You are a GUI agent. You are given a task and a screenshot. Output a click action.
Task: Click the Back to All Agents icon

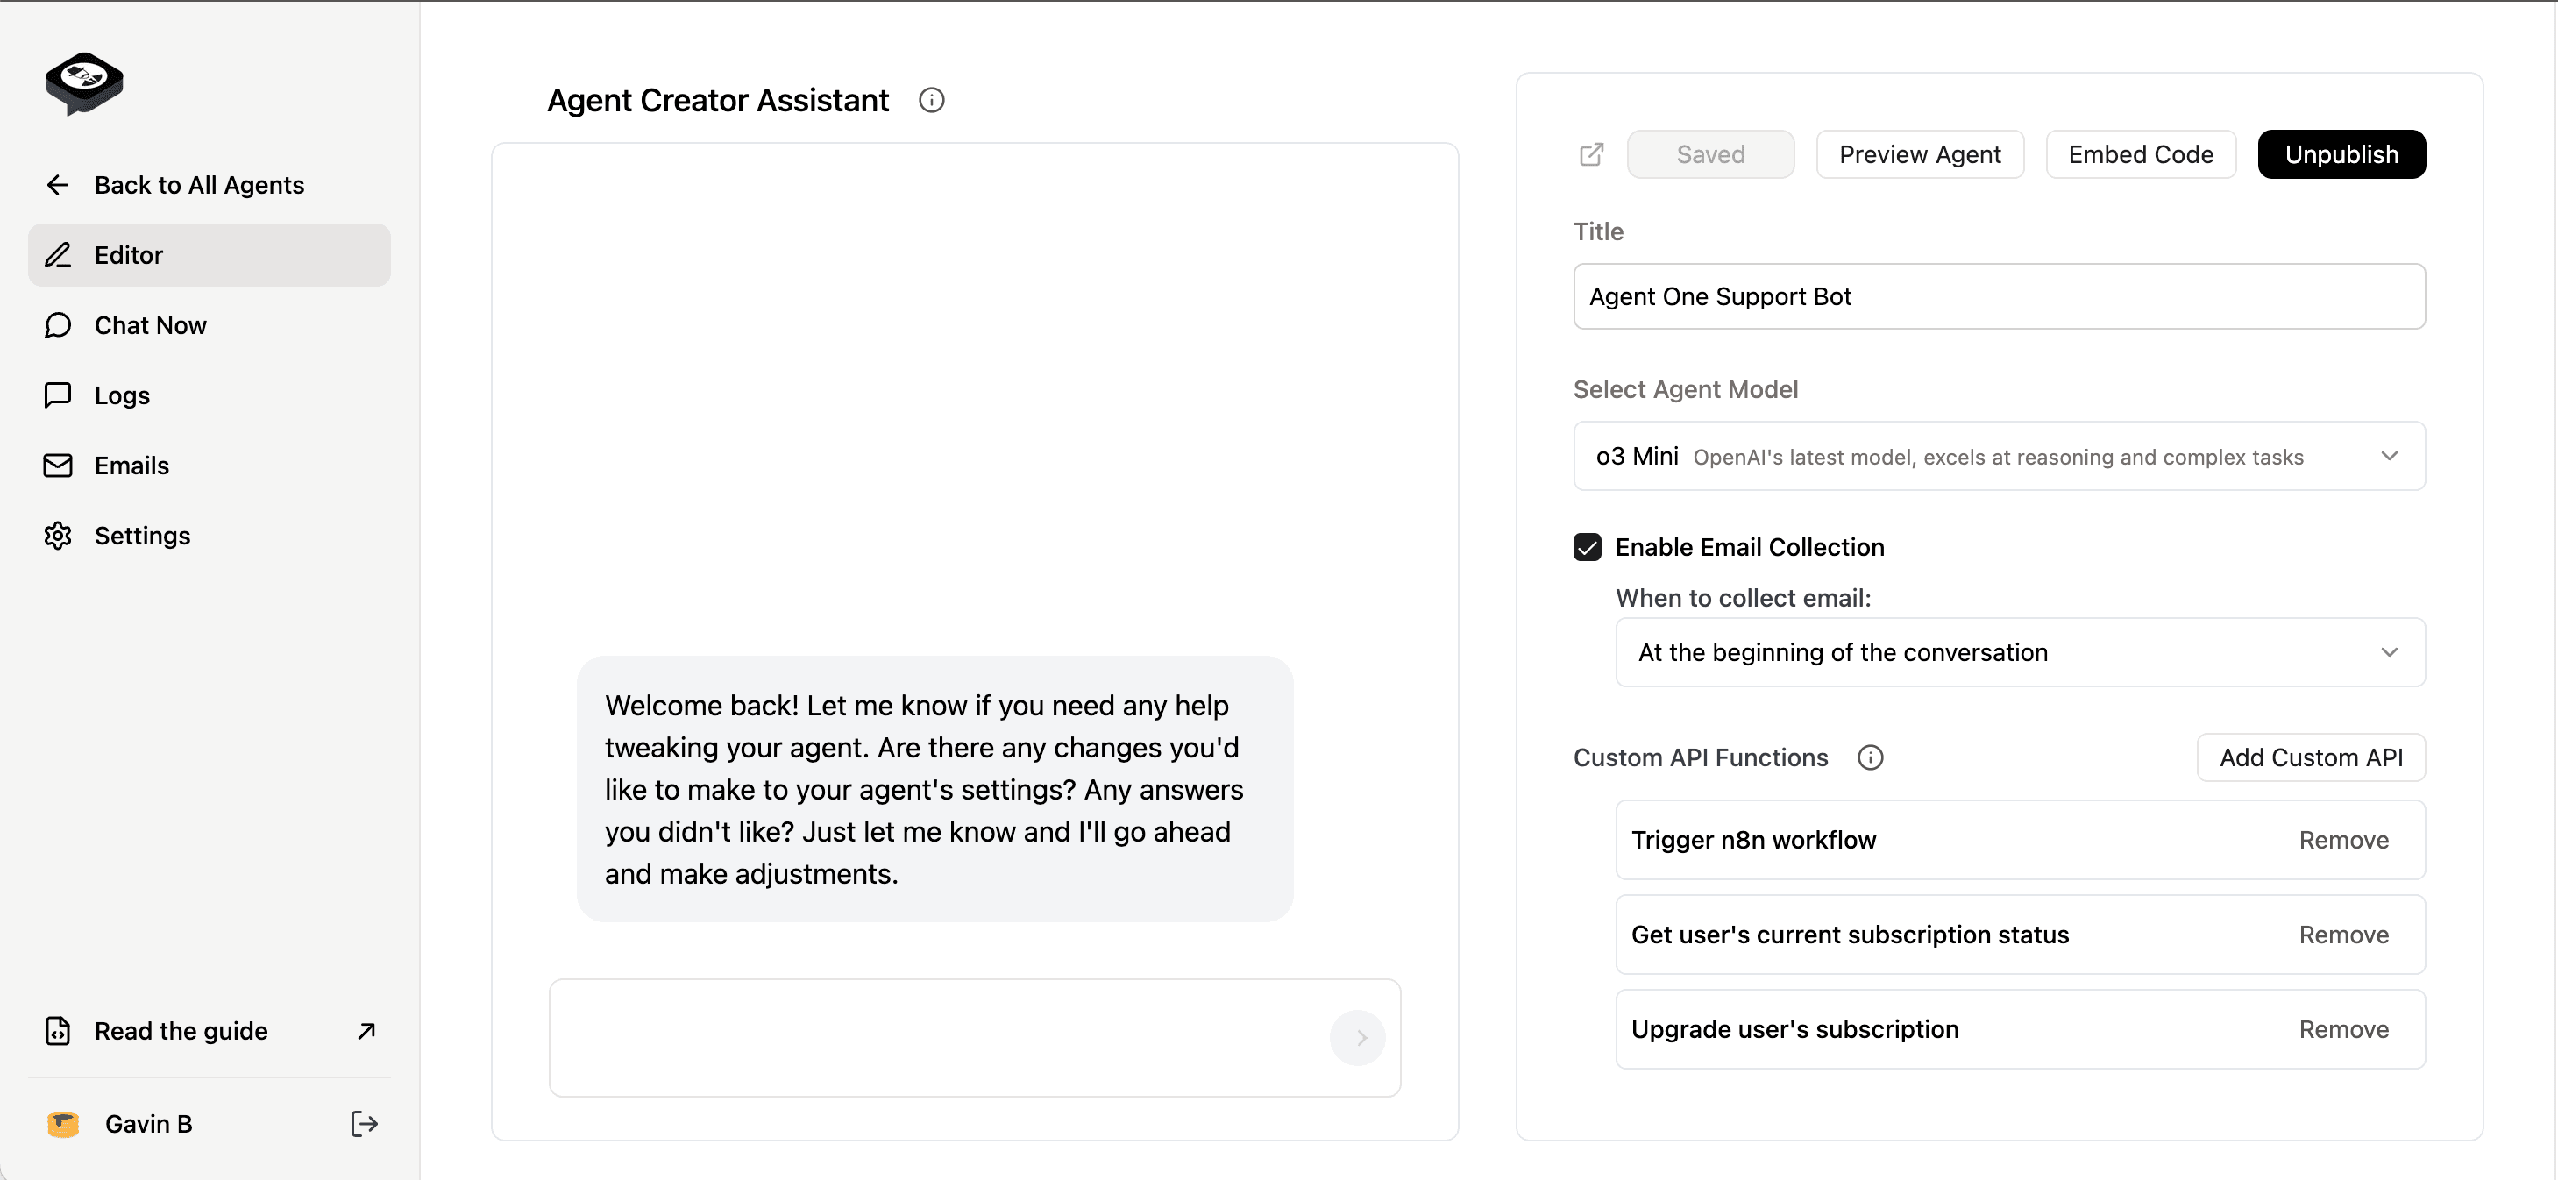pyautogui.click(x=57, y=184)
